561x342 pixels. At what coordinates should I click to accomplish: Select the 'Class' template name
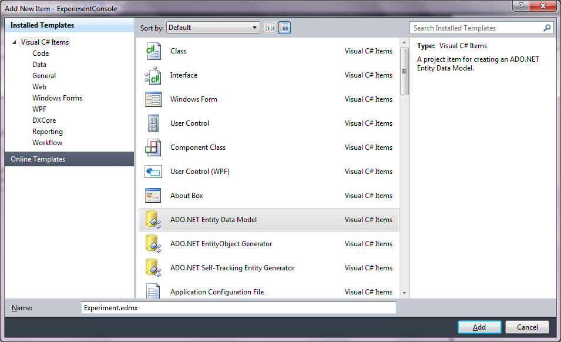point(178,51)
